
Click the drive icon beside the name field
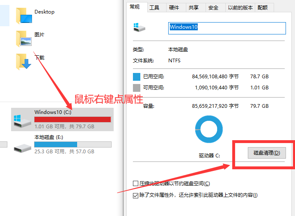pyautogui.click(x=139, y=28)
